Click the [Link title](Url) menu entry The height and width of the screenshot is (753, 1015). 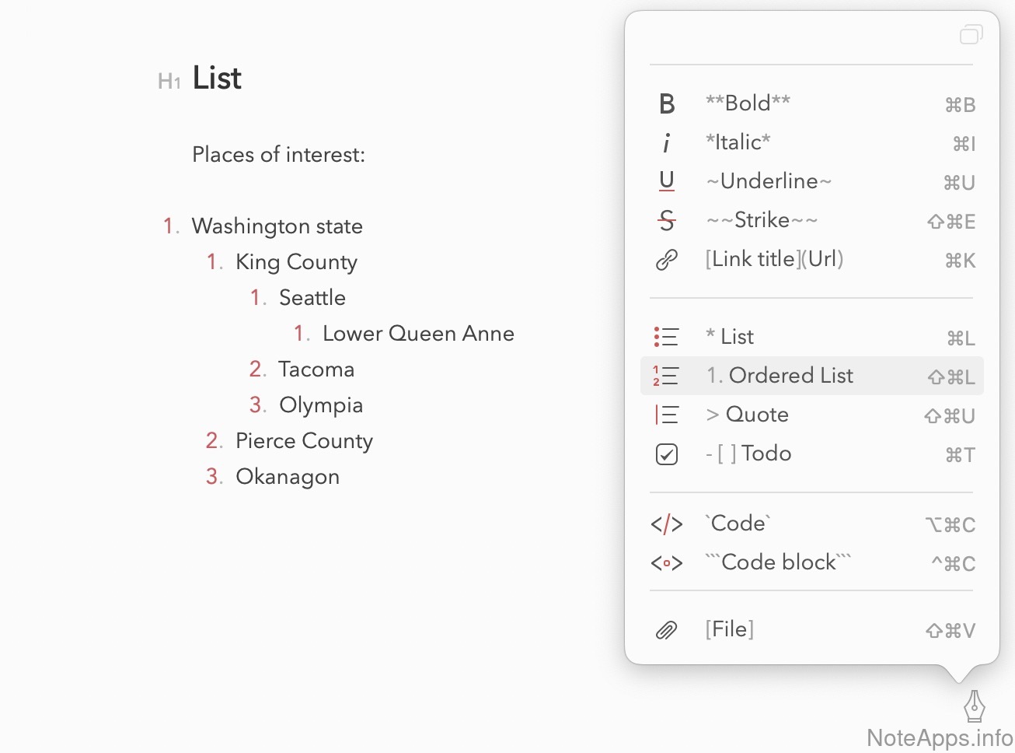774,259
